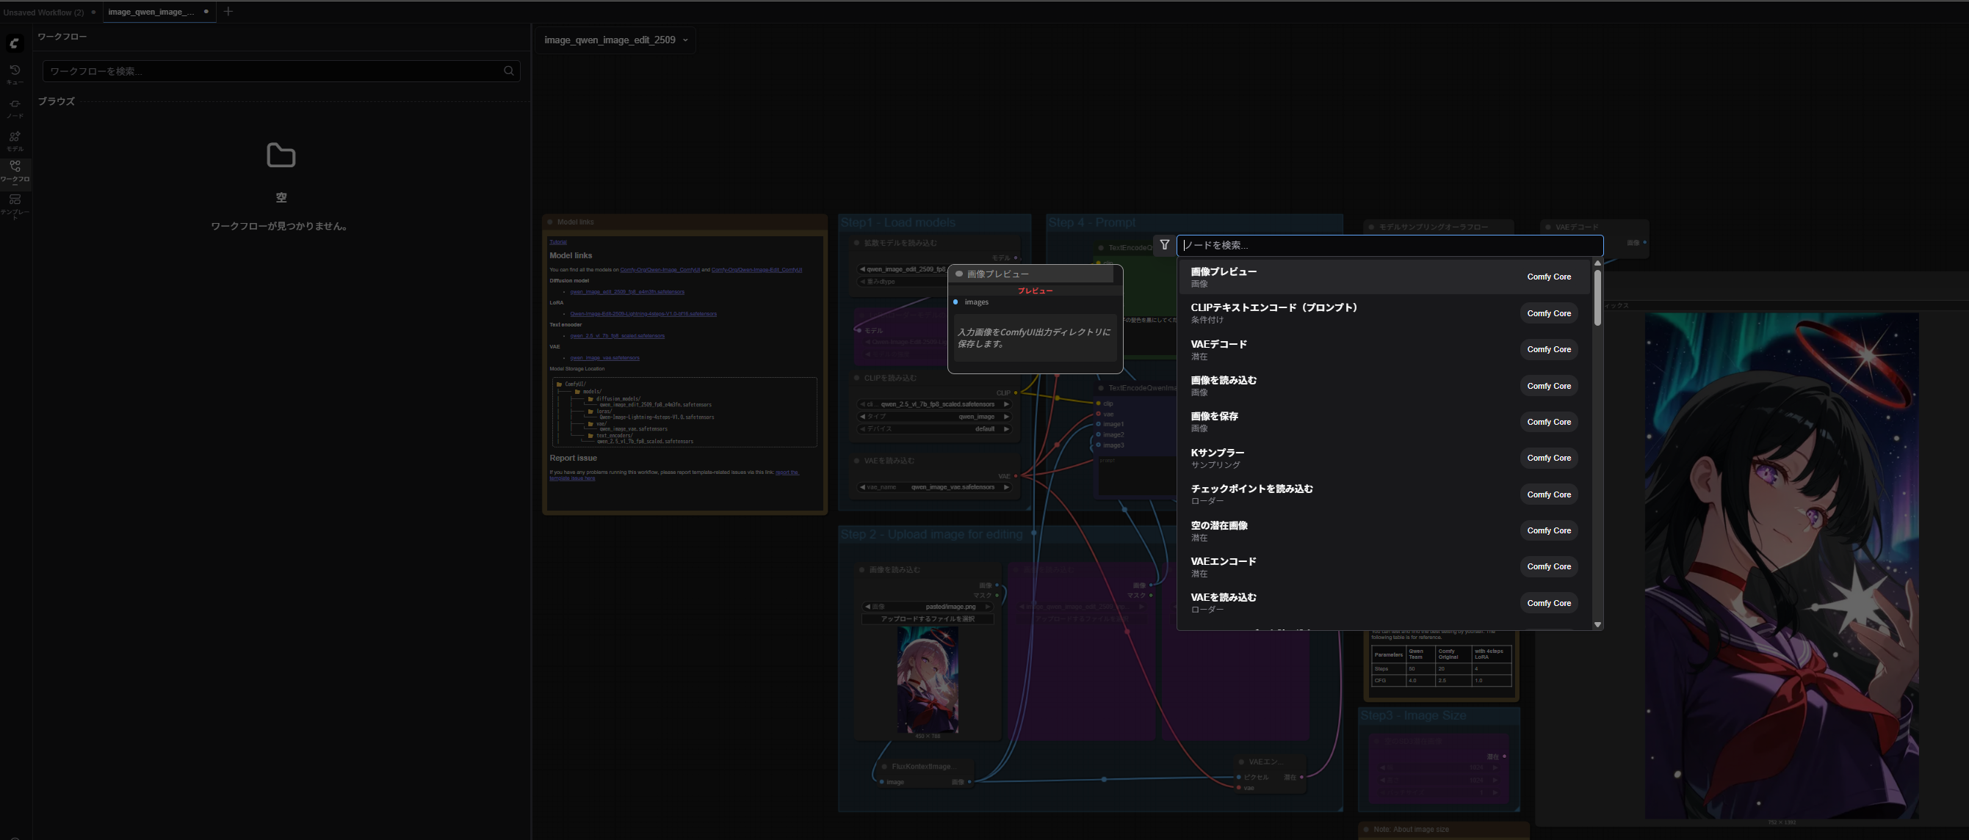Toggle the Workflows (ワークフロー) sidebar panel

(15, 171)
